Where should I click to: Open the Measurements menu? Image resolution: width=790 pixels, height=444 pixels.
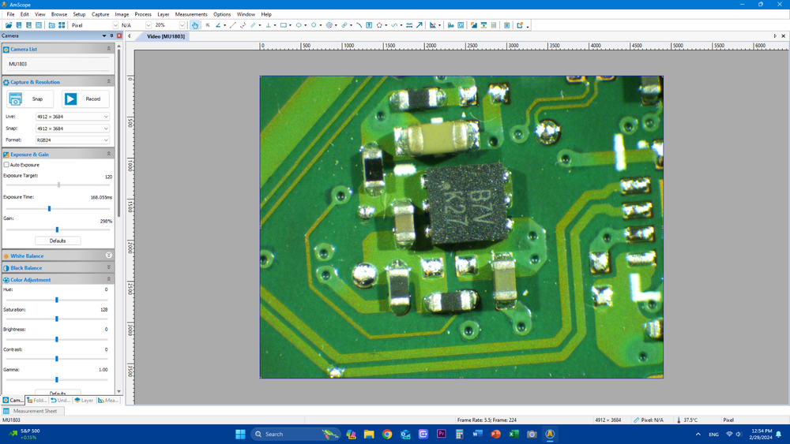pyautogui.click(x=191, y=14)
